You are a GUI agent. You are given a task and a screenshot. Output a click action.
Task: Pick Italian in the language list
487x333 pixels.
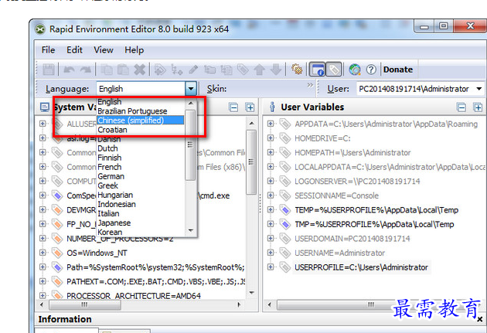click(141, 213)
